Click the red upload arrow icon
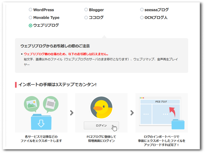 pyautogui.click(x=172, y=112)
